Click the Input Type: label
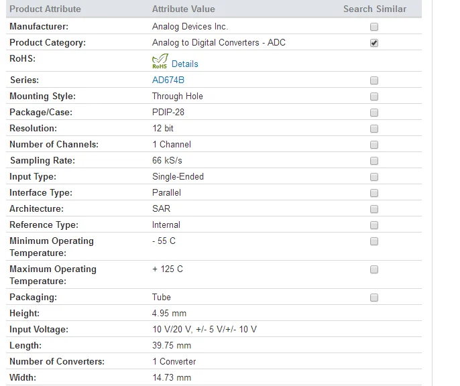460x386 pixels. pos(33,177)
